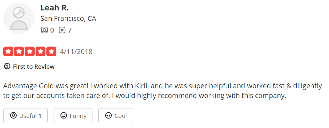Select the second red rating star
This screenshot has height=128, width=329.
(19, 51)
